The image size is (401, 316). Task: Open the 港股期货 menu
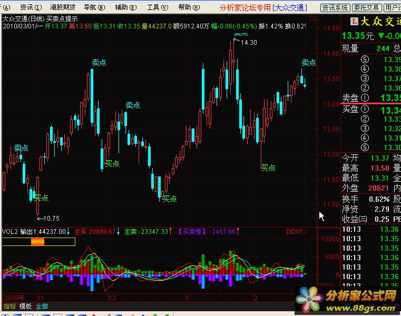pos(63,7)
